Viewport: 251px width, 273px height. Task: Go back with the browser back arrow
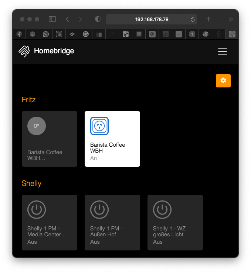(x=67, y=19)
